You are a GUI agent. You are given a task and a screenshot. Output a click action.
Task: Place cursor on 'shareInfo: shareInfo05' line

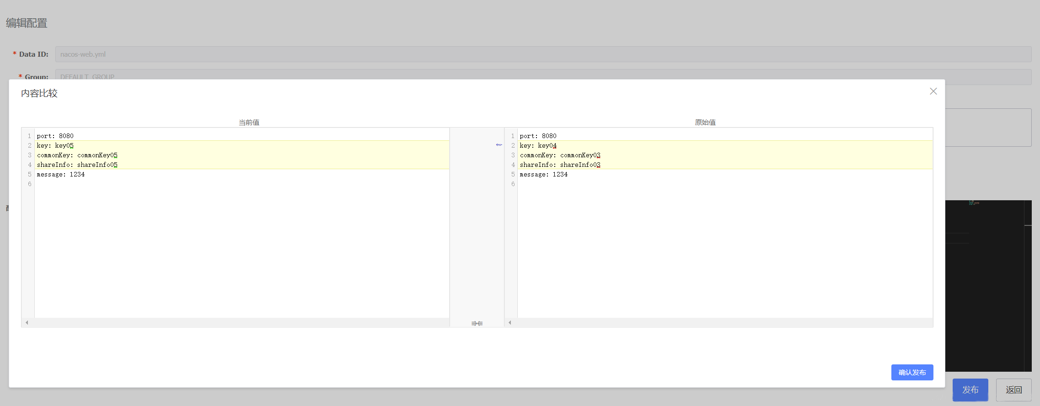[77, 165]
